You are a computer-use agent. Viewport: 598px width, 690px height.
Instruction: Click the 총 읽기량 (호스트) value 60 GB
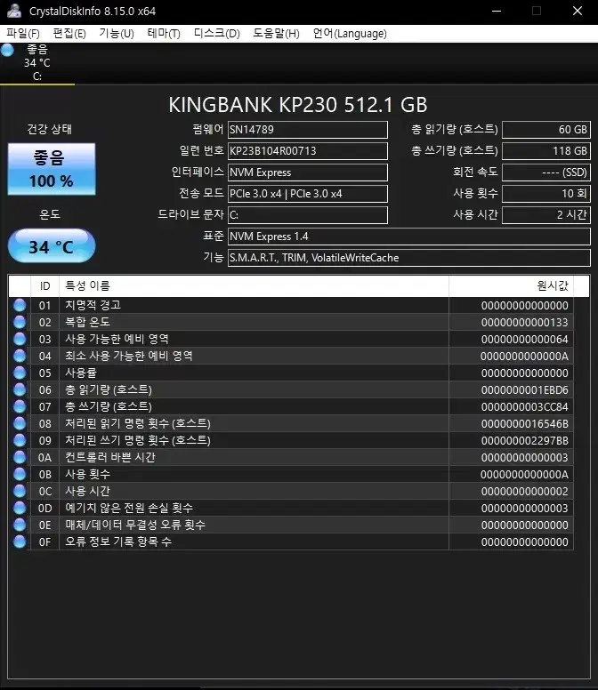(546, 130)
